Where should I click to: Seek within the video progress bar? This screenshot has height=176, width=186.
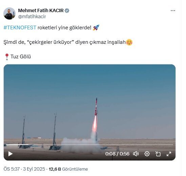(89, 145)
